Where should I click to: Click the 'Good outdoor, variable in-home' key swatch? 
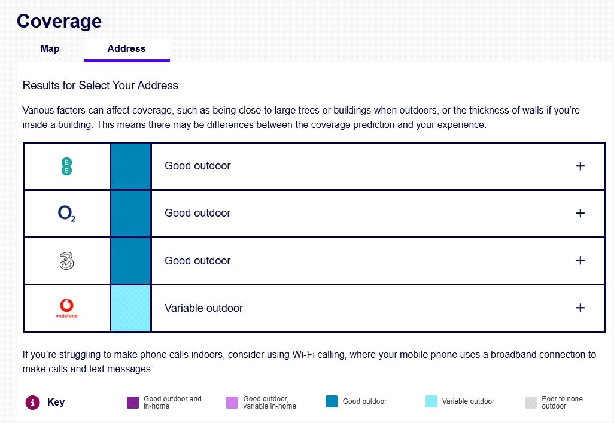coord(232,402)
